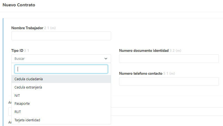Click the Buscar placeholder text in Tipo ID

coord(20,59)
